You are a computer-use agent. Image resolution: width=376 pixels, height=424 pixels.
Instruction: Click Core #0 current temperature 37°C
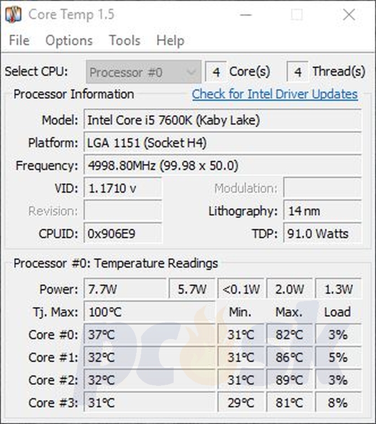tap(149, 335)
